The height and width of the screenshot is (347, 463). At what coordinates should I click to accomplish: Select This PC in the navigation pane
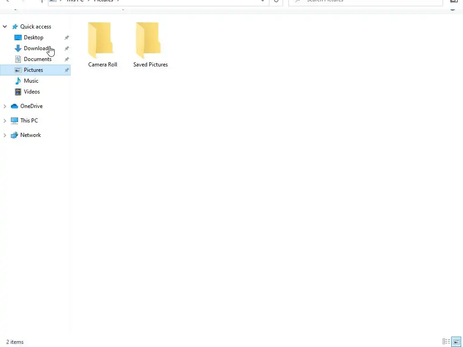(29, 121)
